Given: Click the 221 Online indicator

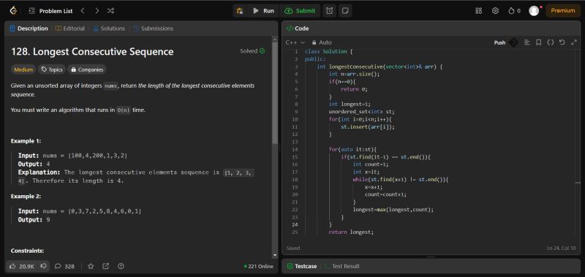Looking at the screenshot, I should click(x=259, y=266).
